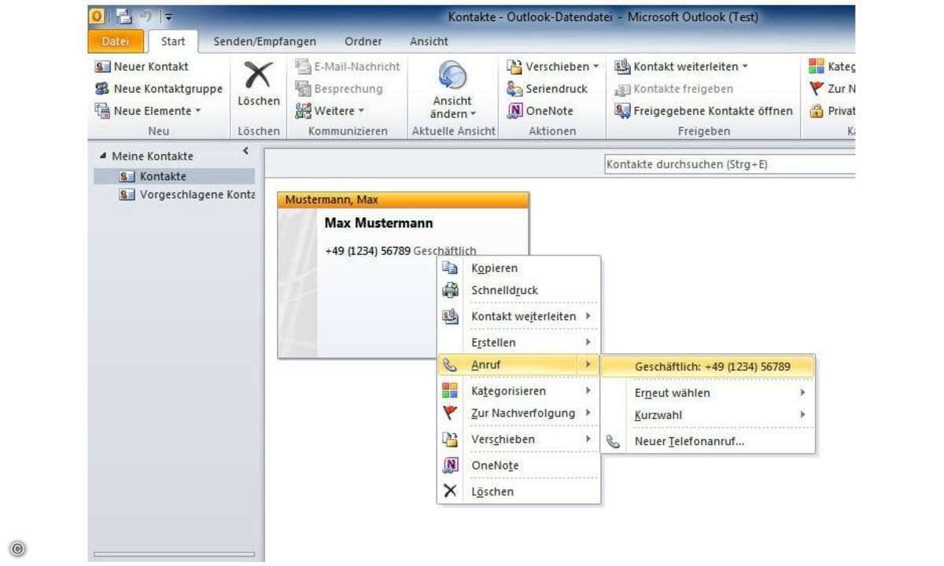Choose Schnelldruck in the context menu
944x566 pixels.
pos(518,290)
